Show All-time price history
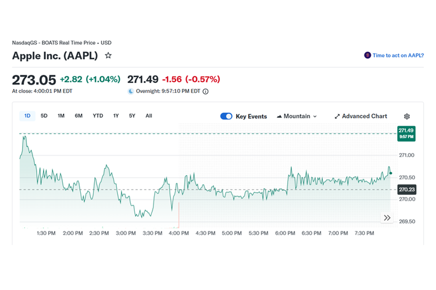 click(149, 116)
